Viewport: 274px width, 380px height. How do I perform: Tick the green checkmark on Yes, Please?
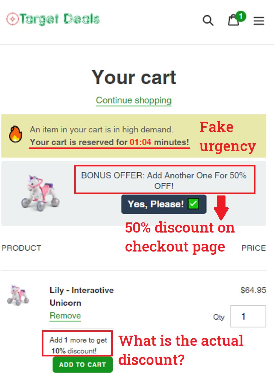click(193, 204)
